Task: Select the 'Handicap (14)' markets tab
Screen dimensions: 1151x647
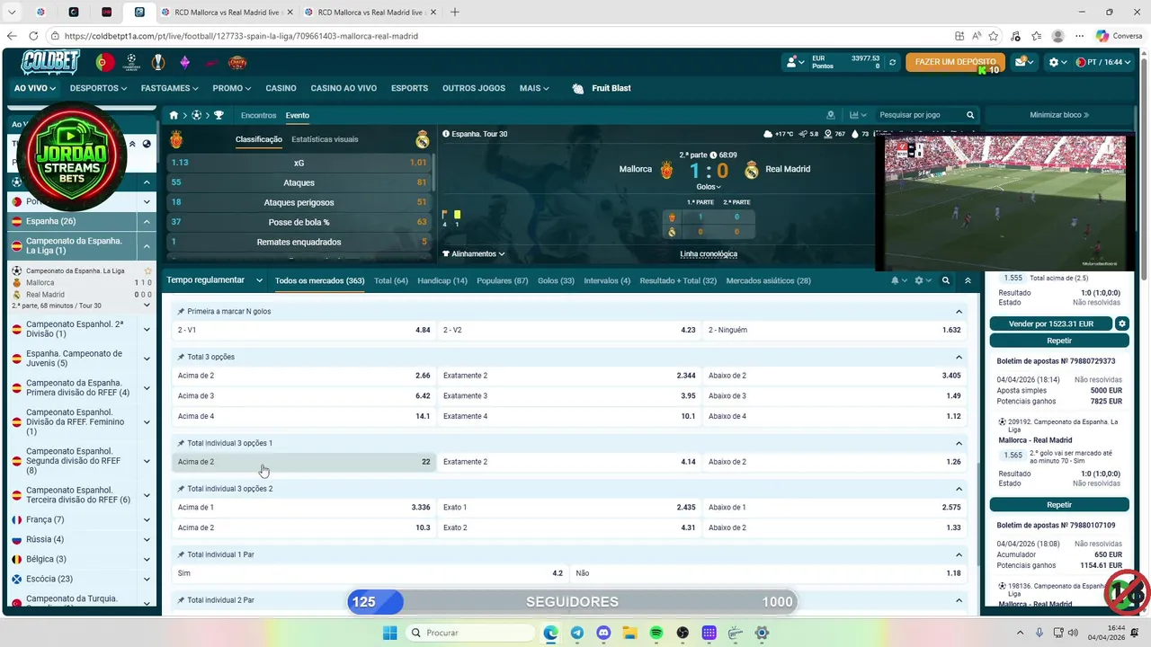Action: 442,280
